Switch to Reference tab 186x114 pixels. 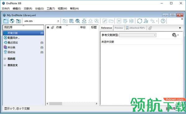point(107,28)
